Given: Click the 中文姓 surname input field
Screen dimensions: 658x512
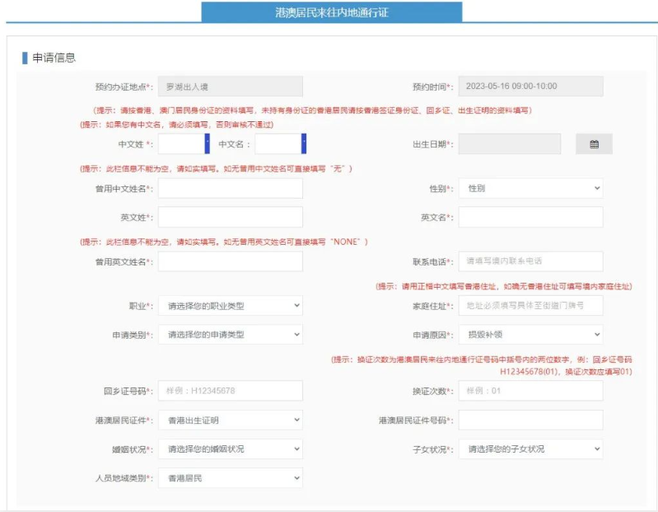Looking at the screenshot, I should point(181,144).
